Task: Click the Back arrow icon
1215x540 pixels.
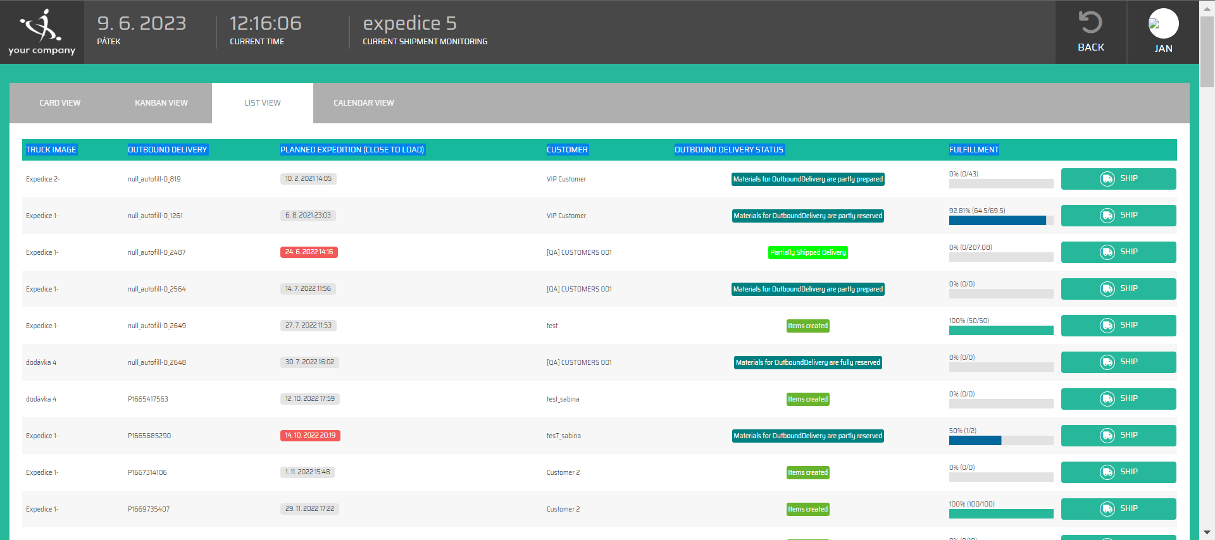Action: [1090, 23]
